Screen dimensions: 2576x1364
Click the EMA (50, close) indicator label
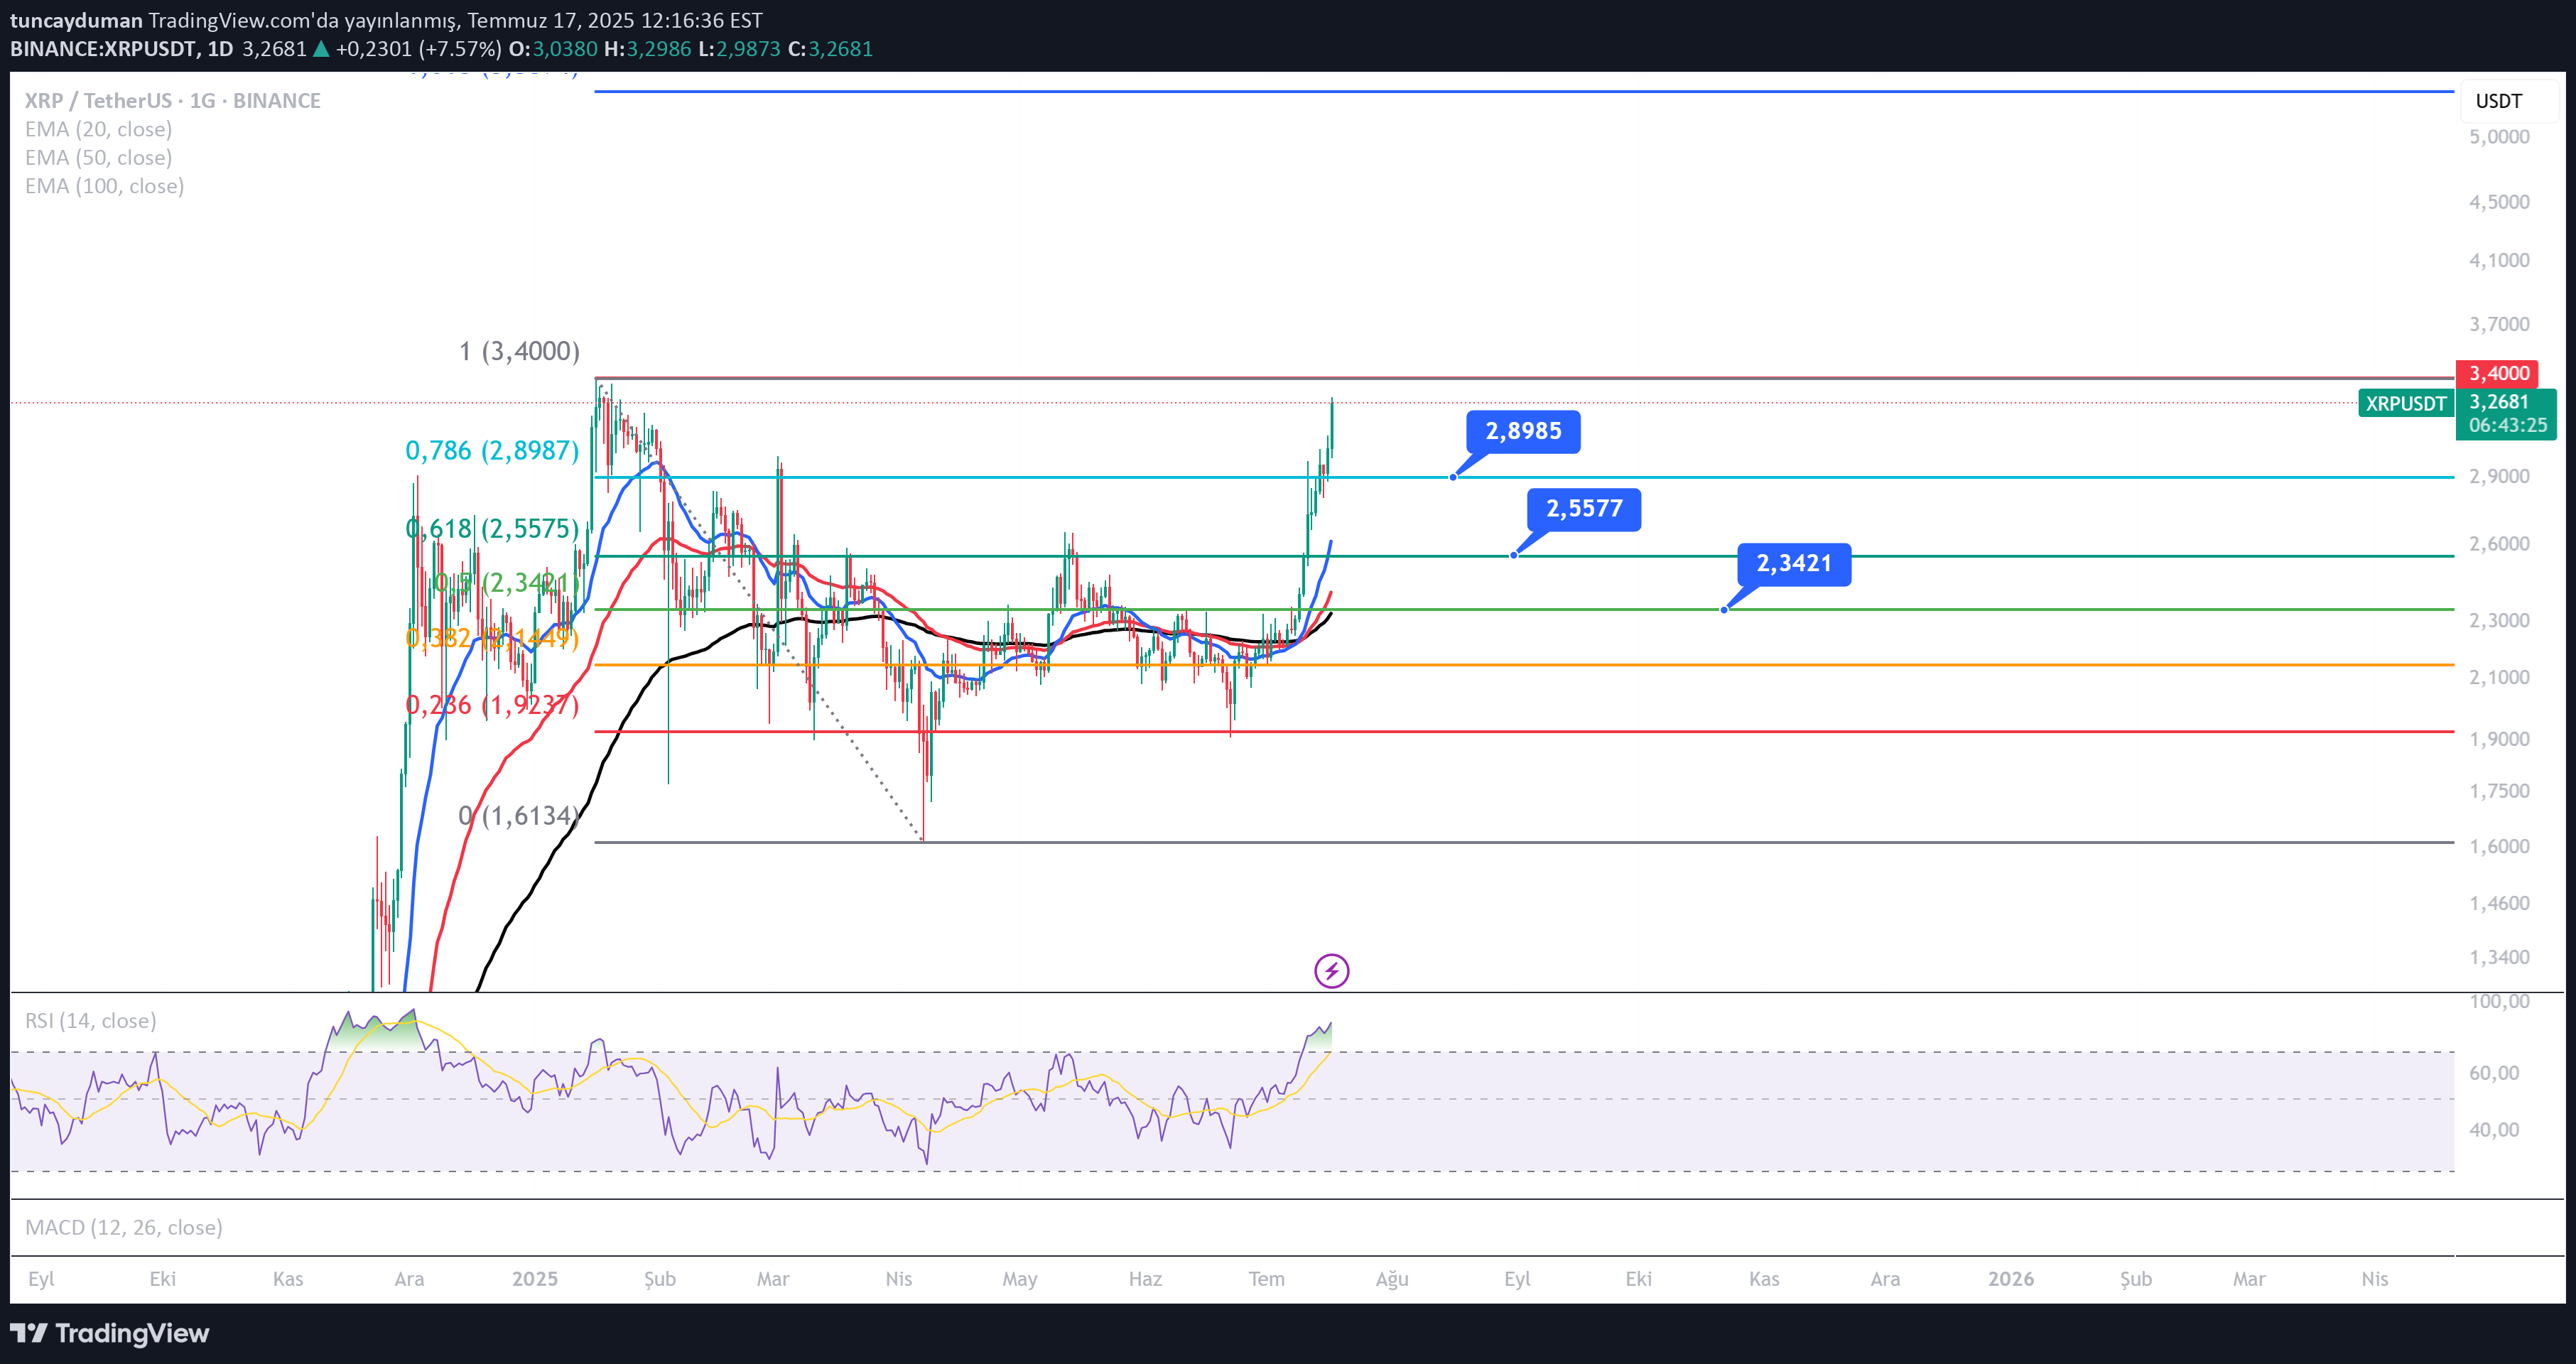click(98, 158)
